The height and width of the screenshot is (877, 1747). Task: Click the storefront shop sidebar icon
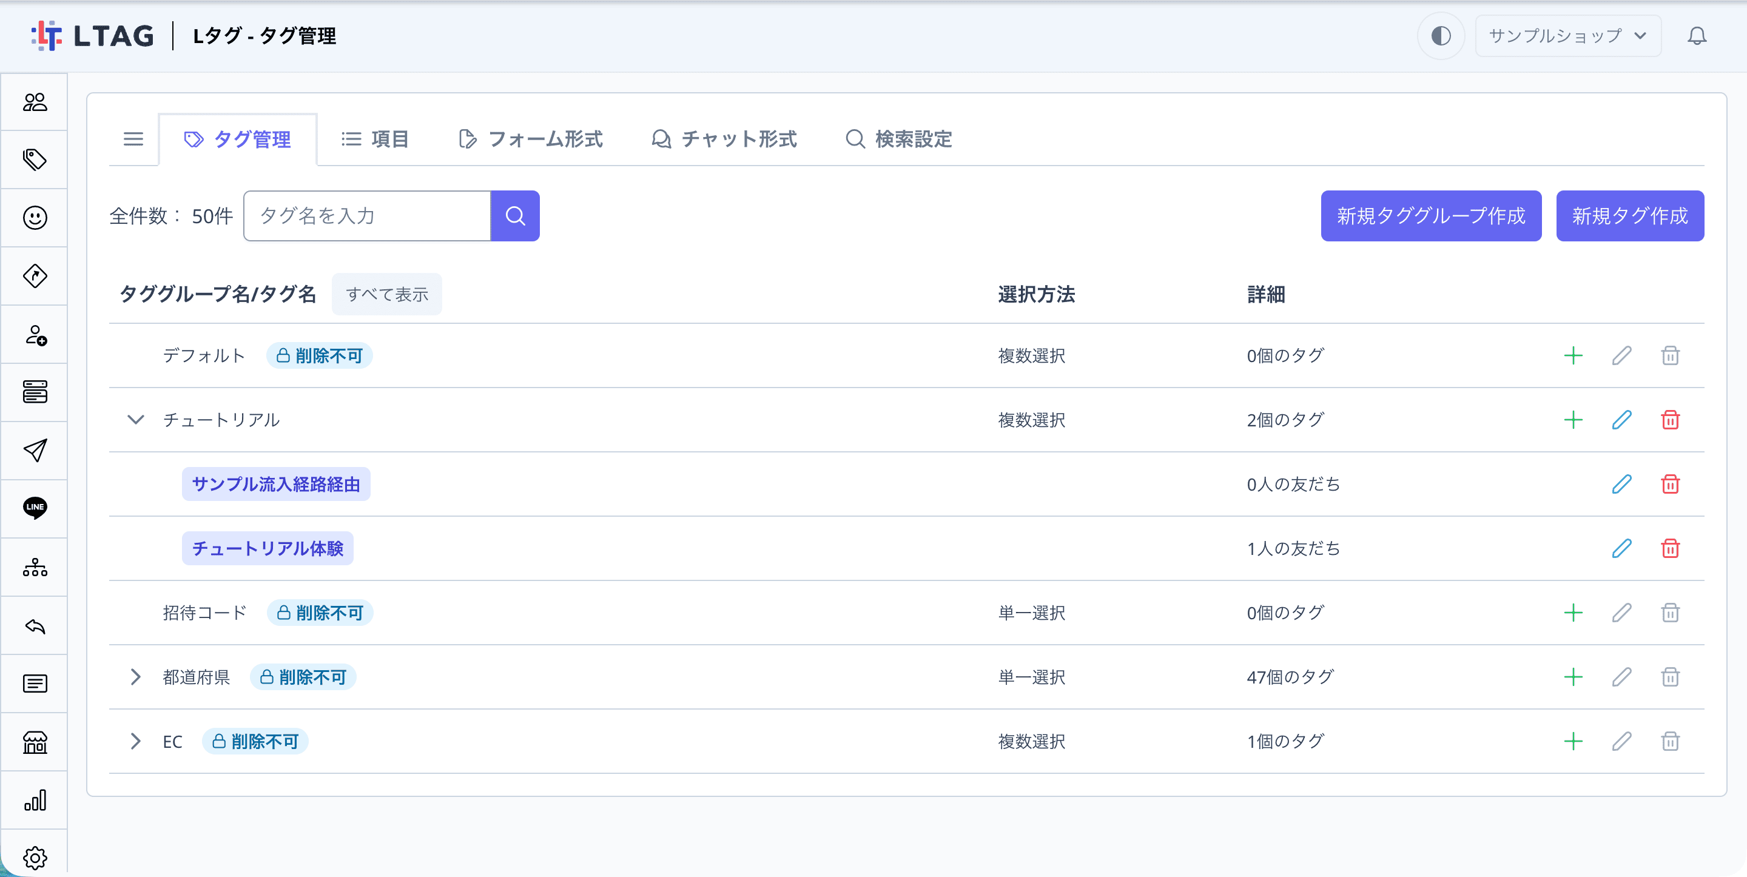coord(35,742)
